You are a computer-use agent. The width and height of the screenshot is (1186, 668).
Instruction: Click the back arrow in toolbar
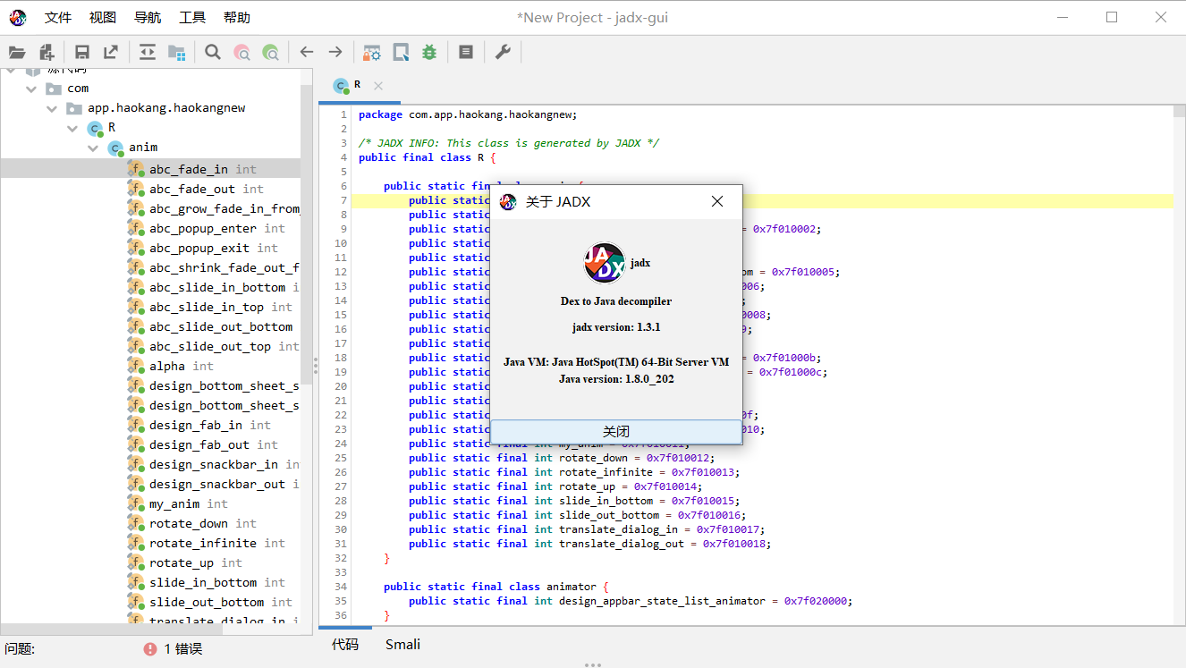(307, 52)
